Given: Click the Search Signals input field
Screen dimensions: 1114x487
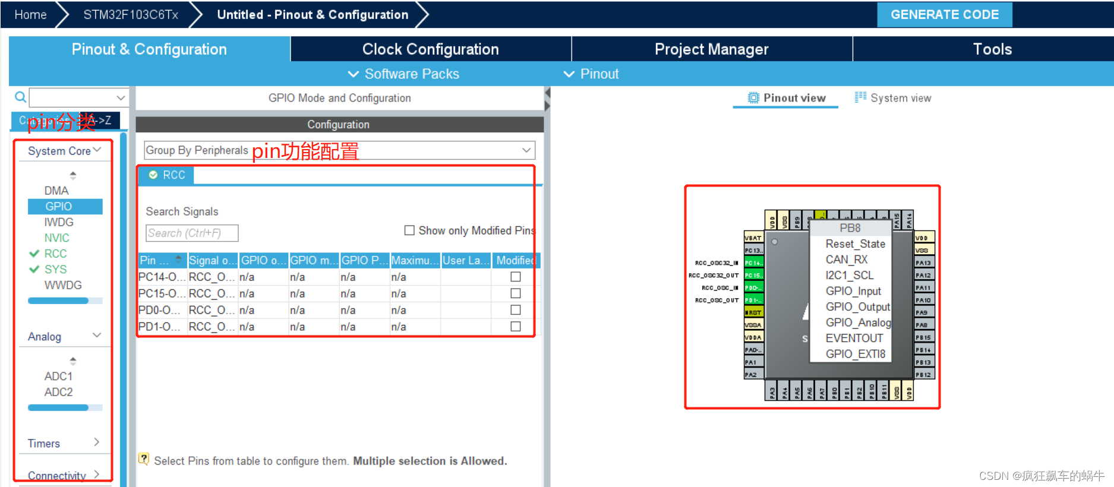Looking at the screenshot, I should 192,233.
